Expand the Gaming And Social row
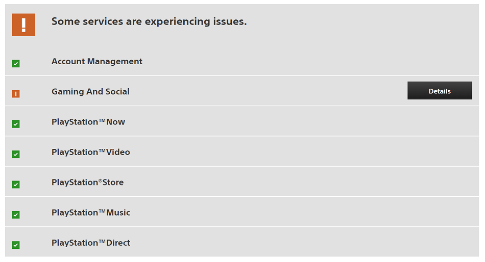Viewport: 485px width, 262px height. [x=242, y=91]
